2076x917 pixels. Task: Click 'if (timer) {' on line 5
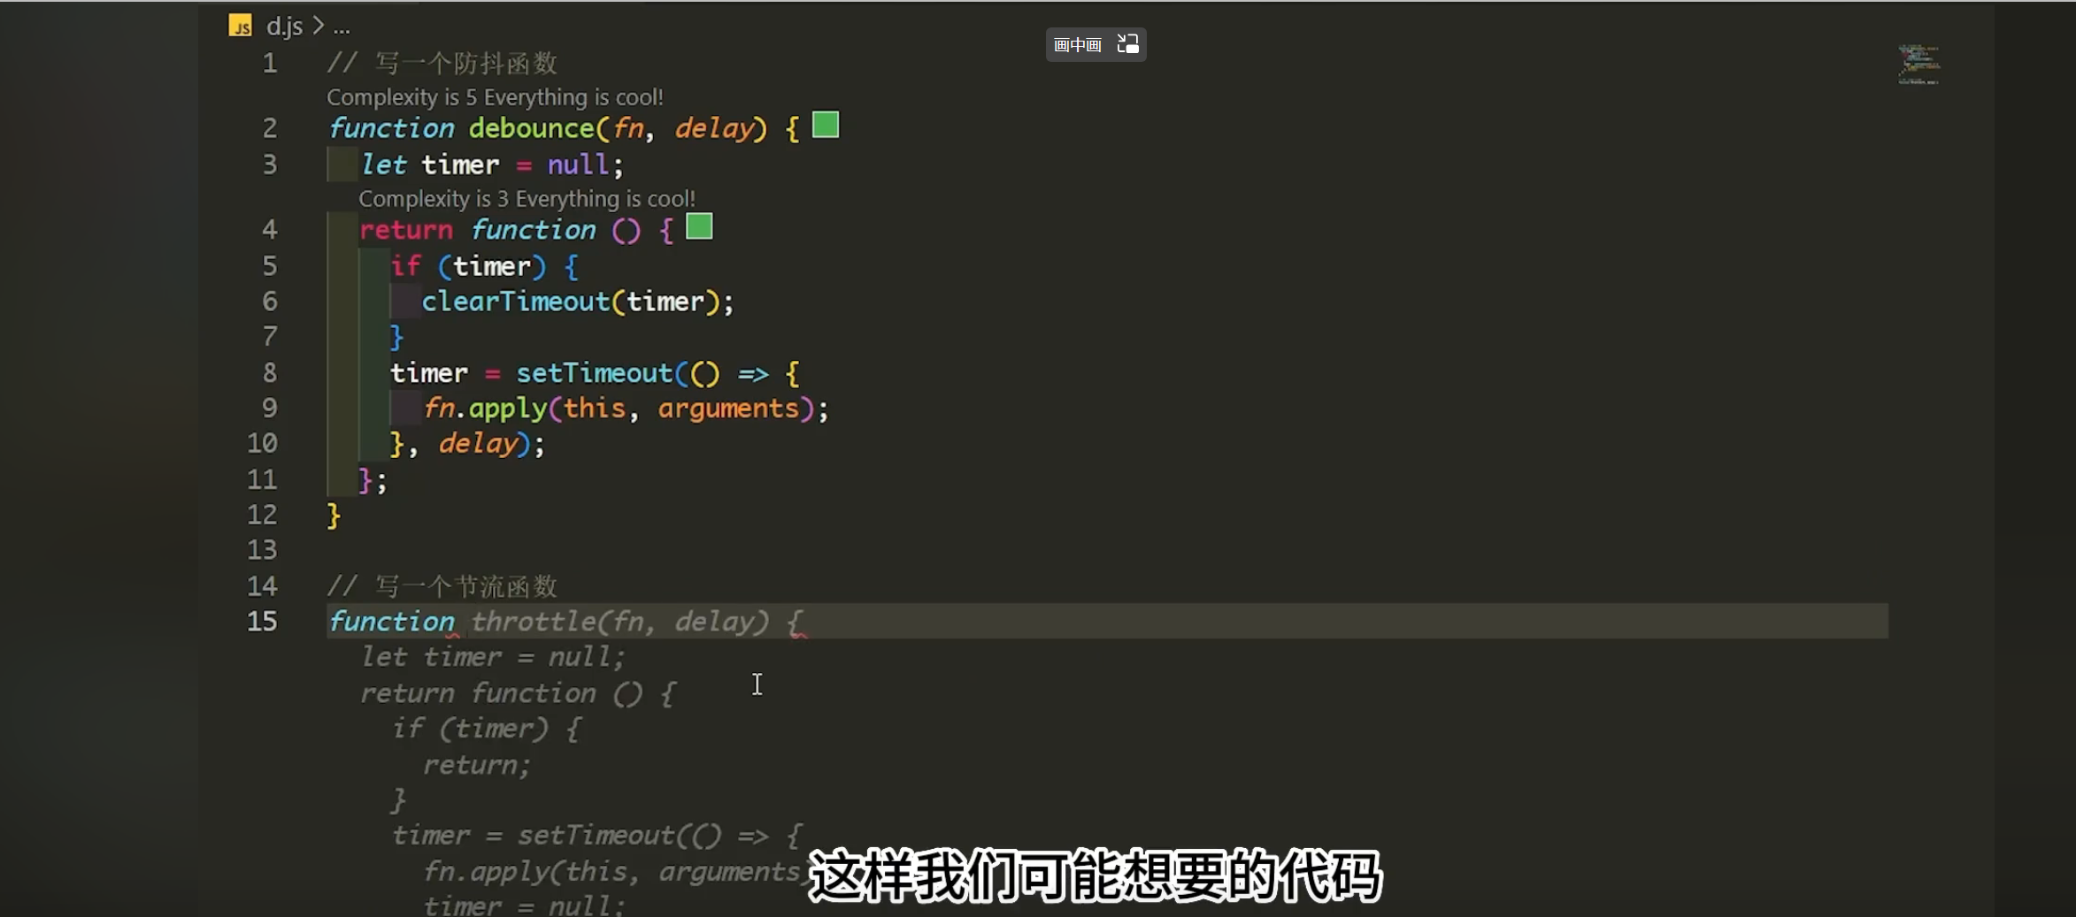[485, 266]
